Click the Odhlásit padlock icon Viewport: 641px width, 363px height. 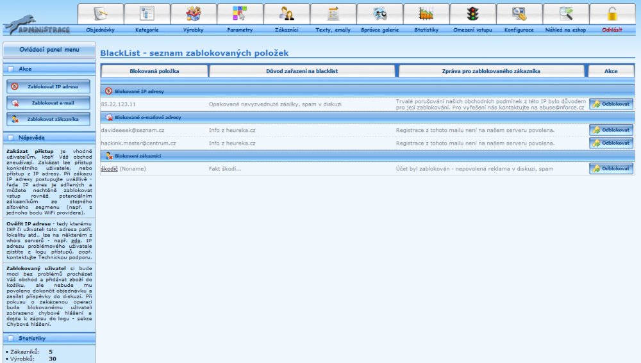tap(612, 14)
